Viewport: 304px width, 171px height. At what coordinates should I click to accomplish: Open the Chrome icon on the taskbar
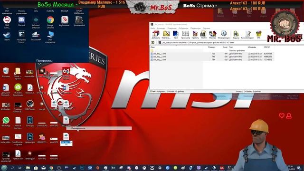pos(51,168)
